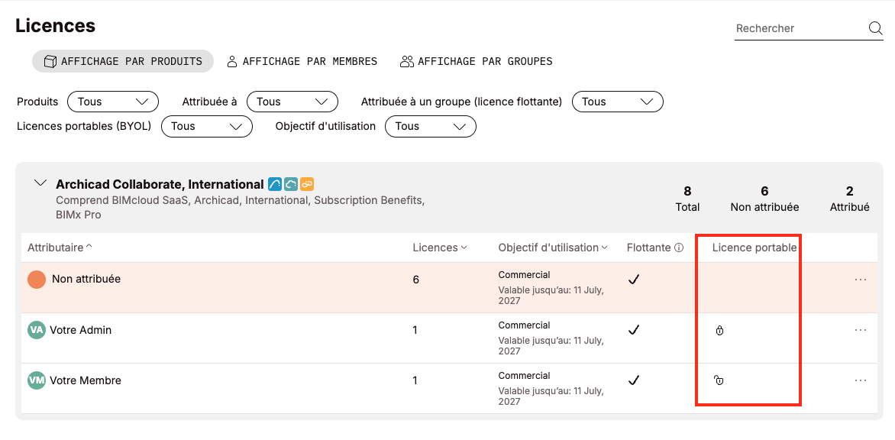Open the Licences portables (BYOL) dropdown
The width and height of the screenshot is (895, 440).
[207, 126]
